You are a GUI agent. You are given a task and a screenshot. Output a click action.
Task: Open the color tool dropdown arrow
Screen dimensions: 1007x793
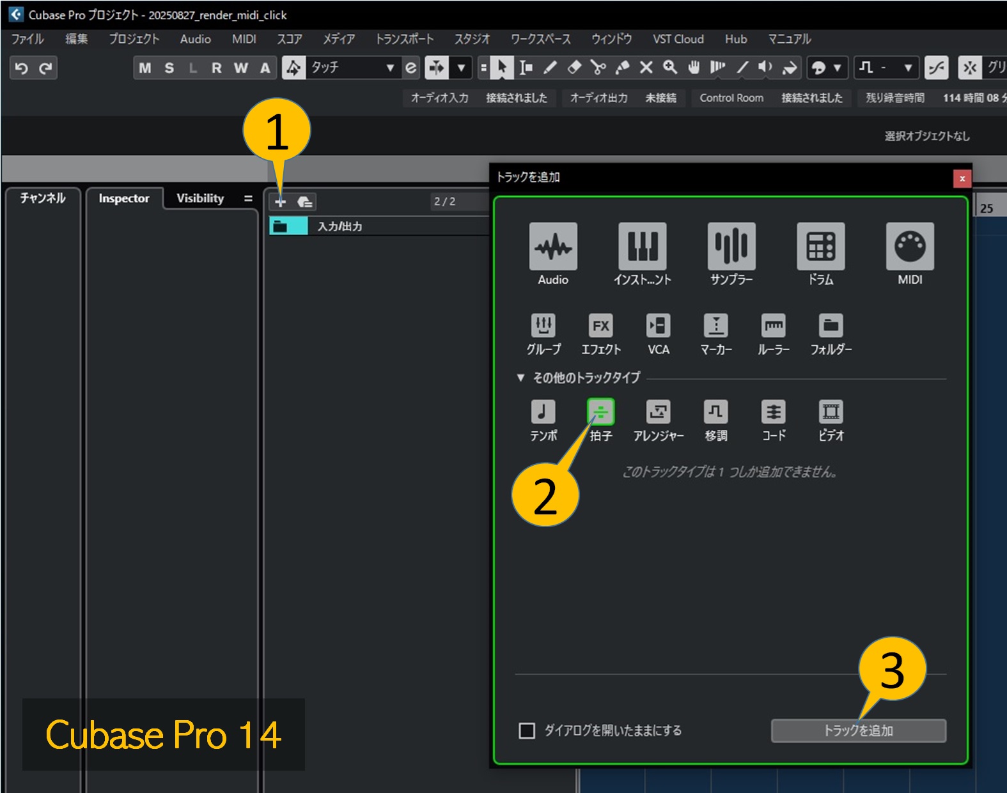(837, 68)
